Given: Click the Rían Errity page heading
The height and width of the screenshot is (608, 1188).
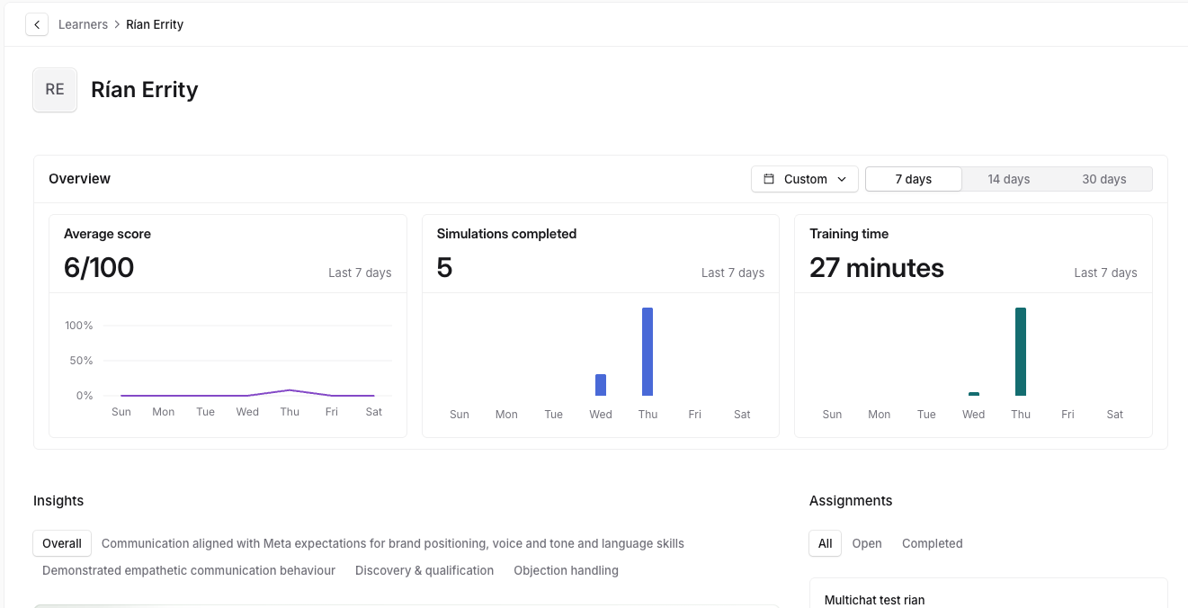Looking at the screenshot, I should point(145,90).
